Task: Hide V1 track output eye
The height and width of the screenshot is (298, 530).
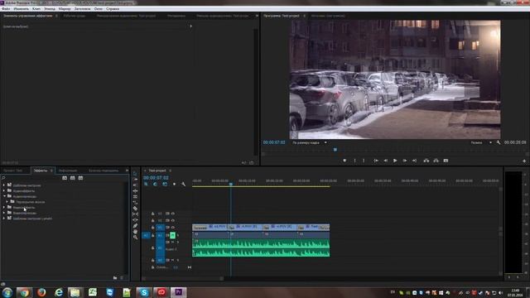Action: coord(173,228)
